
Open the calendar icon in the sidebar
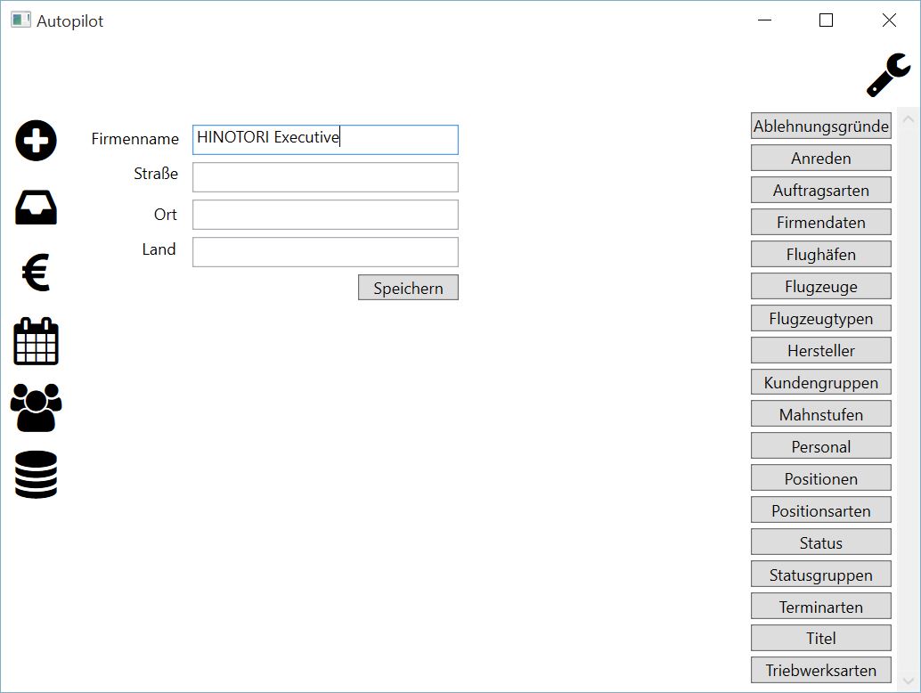[36, 341]
